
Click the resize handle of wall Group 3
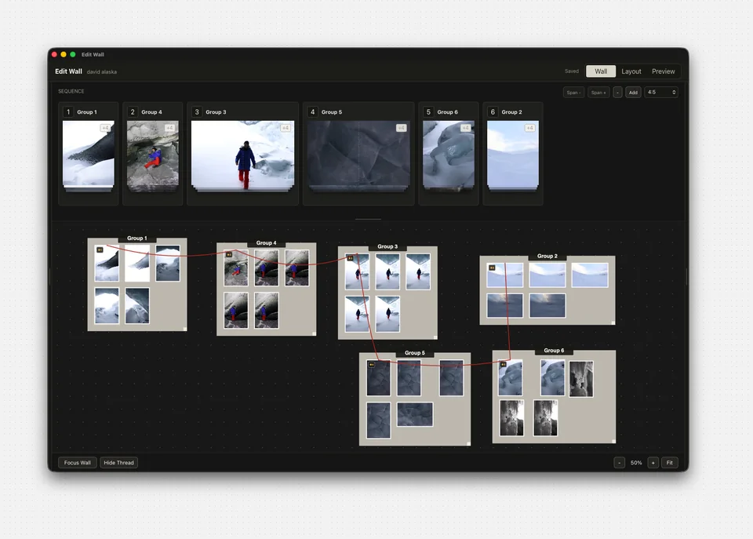pos(435,337)
